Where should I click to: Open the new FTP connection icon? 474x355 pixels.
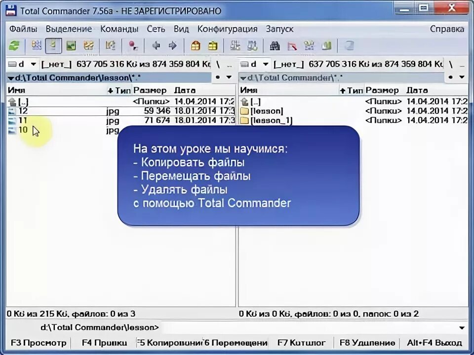coord(252,46)
